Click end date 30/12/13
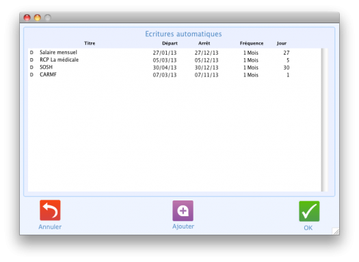This screenshot has height=262, width=359. [x=207, y=68]
